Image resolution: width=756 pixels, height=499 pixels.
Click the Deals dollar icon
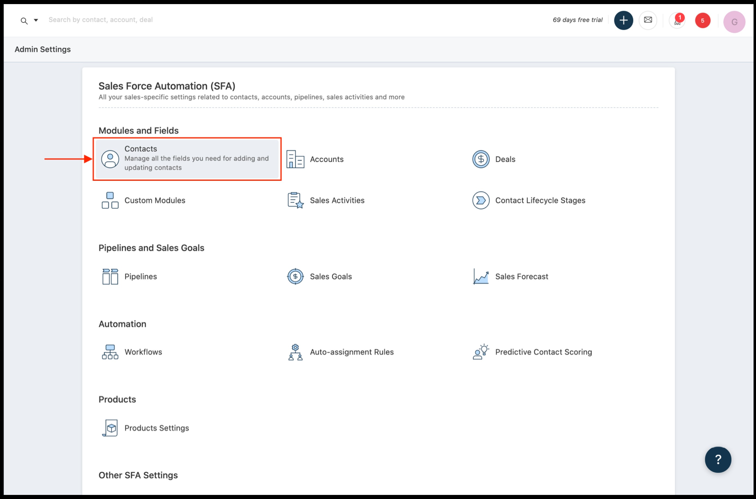[481, 159]
